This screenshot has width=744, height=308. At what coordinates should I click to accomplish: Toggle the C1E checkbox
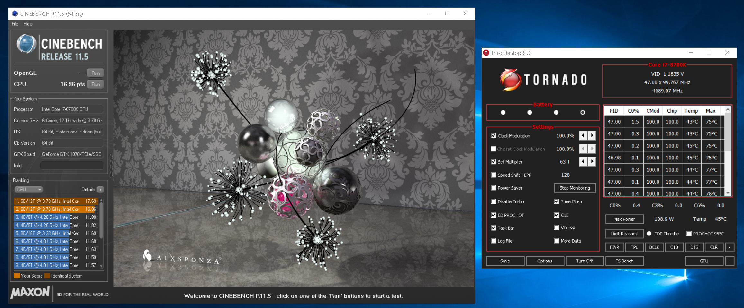pos(557,215)
